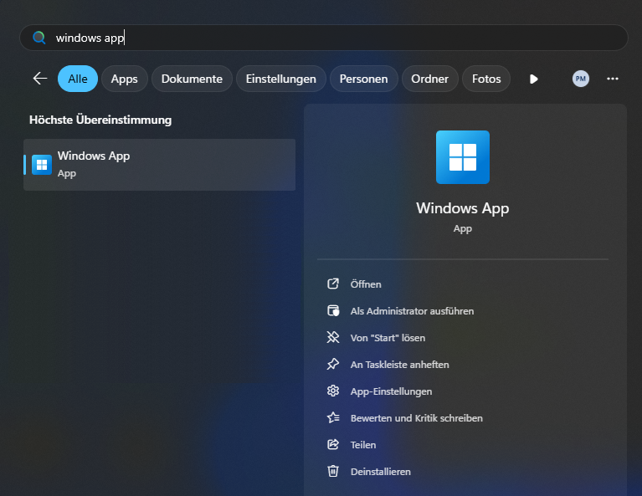
Task: Click the gear icon for App-Einstellungen
Action: (333, 391)
